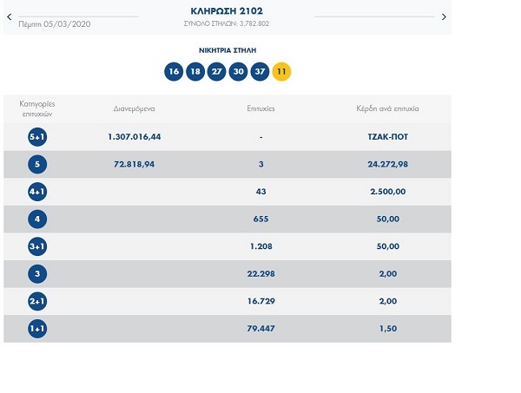The height and width of the screenshot is (393, 521).
Task: Click the 5 category badge
Action: pos(37,164)
